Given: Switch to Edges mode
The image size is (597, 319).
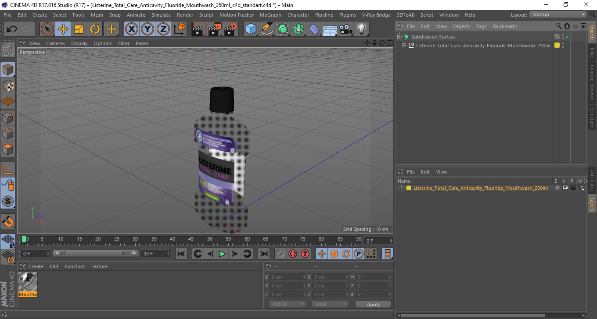Looking at the screenshot, I should 8,133.
